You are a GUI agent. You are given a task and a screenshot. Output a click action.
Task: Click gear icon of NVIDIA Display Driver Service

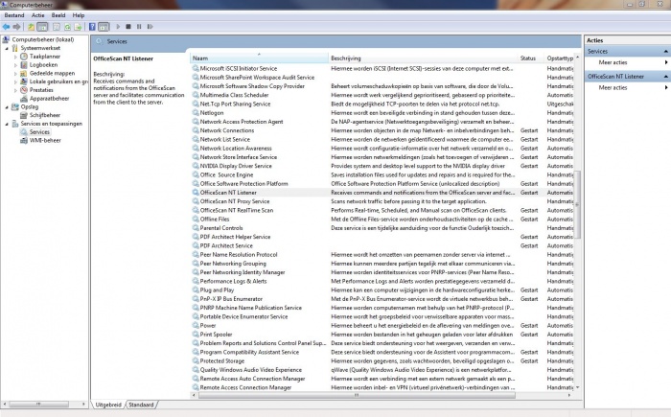coord(196,166)
